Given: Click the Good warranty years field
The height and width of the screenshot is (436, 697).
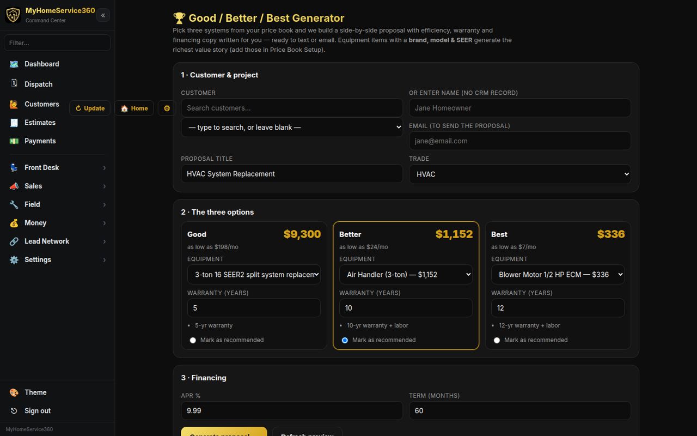Looking at the screenshot, I should [254, 308].
